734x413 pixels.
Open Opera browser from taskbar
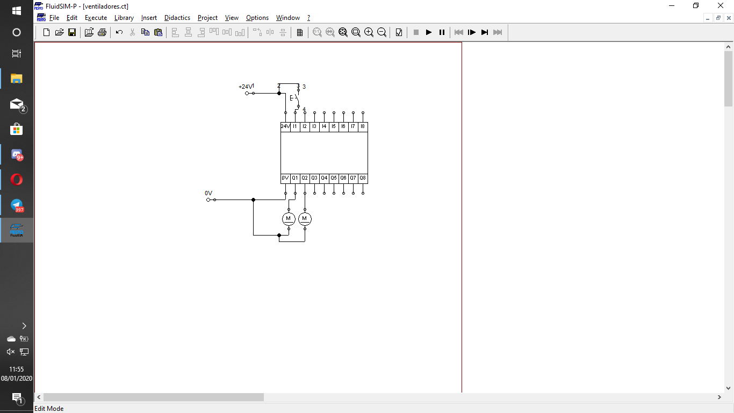[17, 180]
